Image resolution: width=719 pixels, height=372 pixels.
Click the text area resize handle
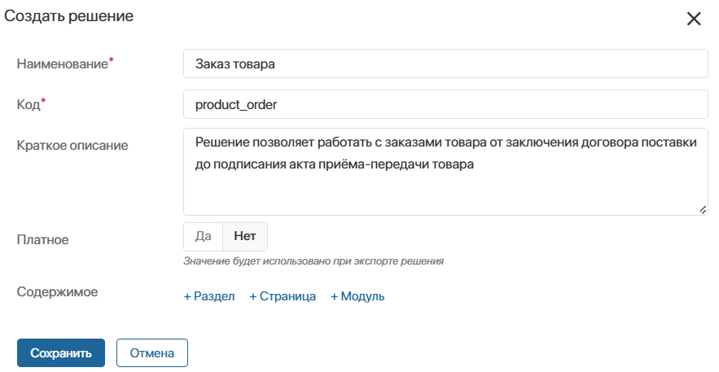click(x=703, y=210)
